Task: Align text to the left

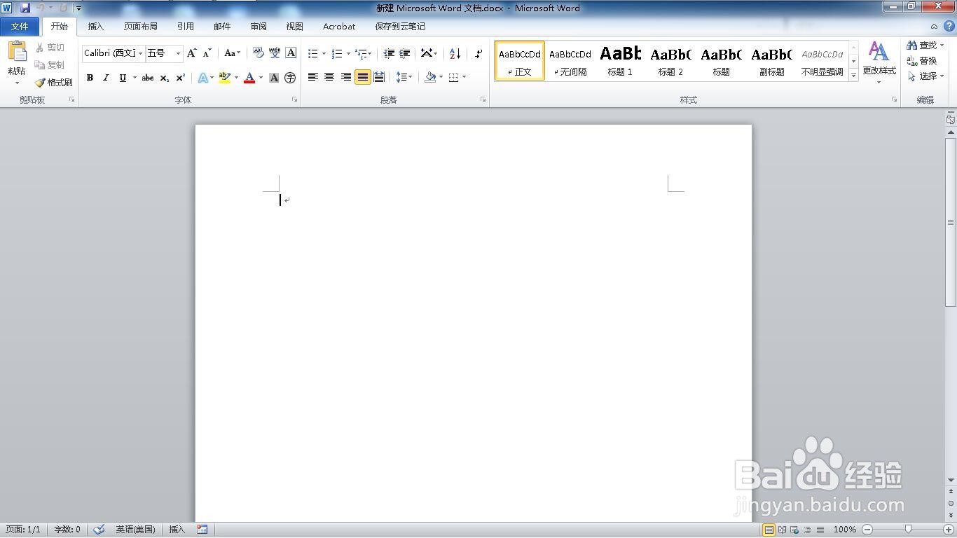Action: [x=313, y=77]
